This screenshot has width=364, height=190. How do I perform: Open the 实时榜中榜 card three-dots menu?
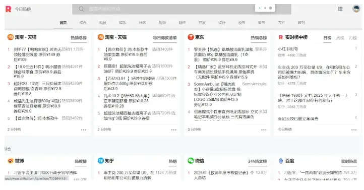354,130
